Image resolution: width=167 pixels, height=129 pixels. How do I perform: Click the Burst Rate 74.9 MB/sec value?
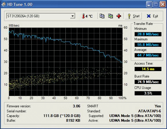148,82
